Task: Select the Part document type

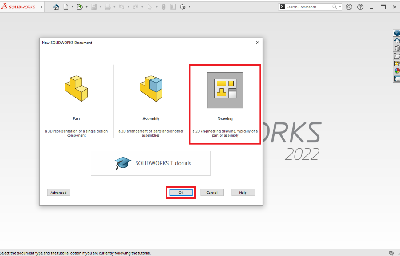Action: point(76,102)
